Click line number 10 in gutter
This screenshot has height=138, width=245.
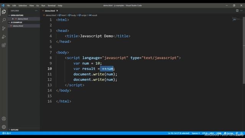tap(50, 69)
